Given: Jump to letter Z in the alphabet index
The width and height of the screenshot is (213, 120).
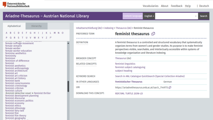Looking at the screenshot, I should coord(46,38).
